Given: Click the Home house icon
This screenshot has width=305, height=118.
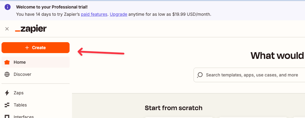Looking at the screenshot, I should click(7, 62).
